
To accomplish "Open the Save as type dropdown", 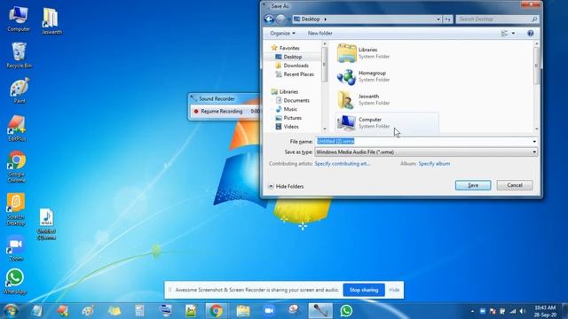I will [x=426, y=152].
